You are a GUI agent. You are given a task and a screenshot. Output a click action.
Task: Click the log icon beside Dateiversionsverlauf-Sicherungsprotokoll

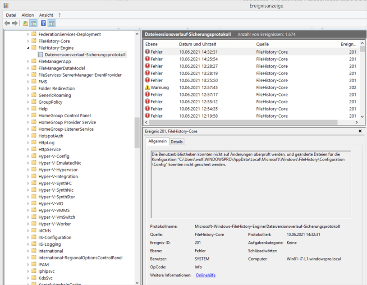[41, 55]
